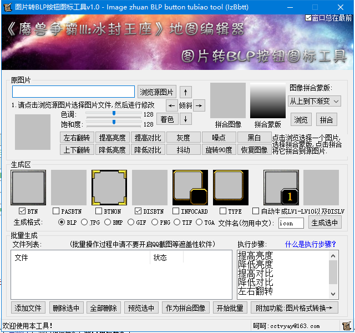Click the scroll icon in the status bar
Screen dimensions: 355x333
click(x=346, y=326)
